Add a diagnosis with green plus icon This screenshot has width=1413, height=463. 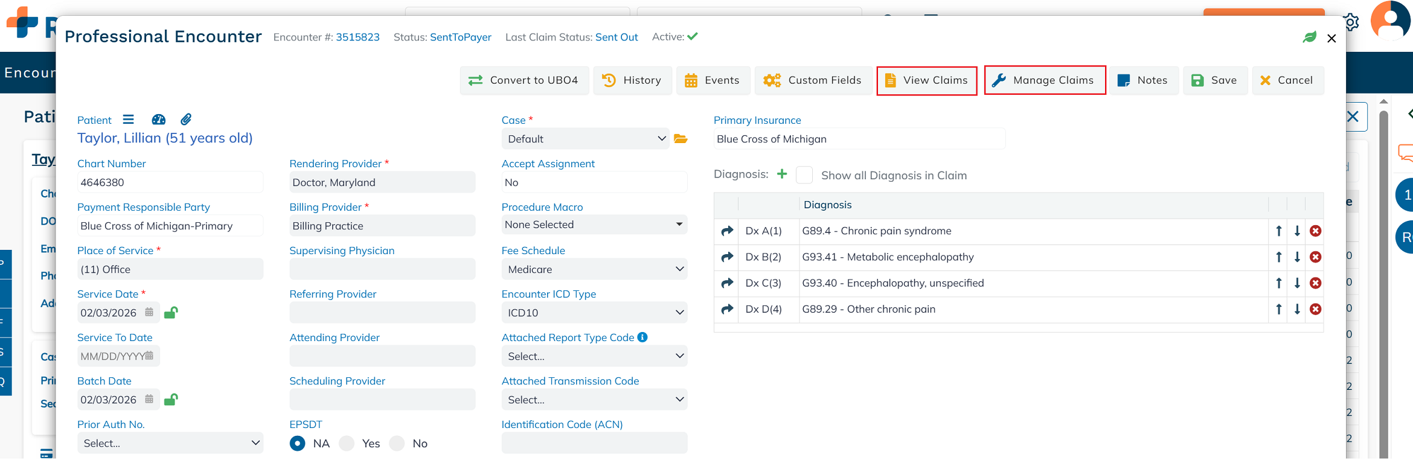pos(782,174)
